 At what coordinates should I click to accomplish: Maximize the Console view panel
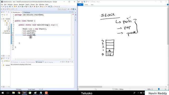tap(72, 62)
